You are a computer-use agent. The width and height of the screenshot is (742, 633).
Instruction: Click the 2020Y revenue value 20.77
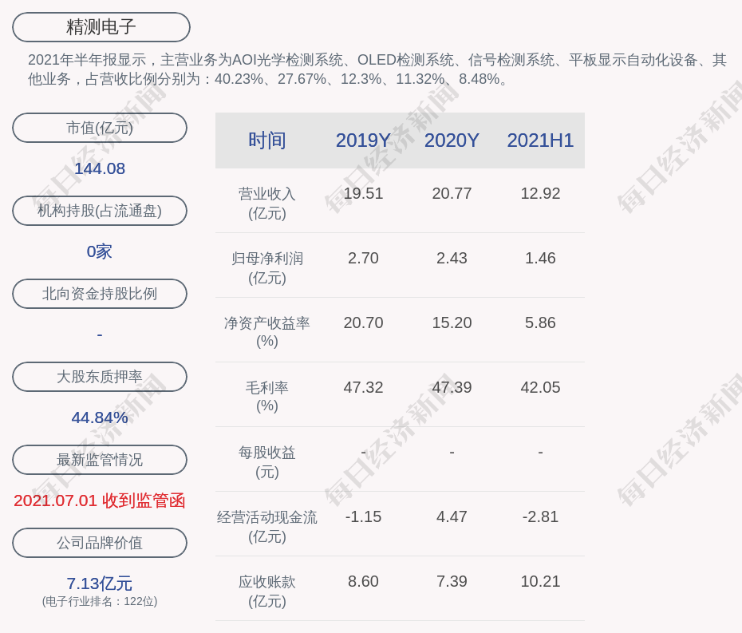pyautogui.click(x=452, y=193)
